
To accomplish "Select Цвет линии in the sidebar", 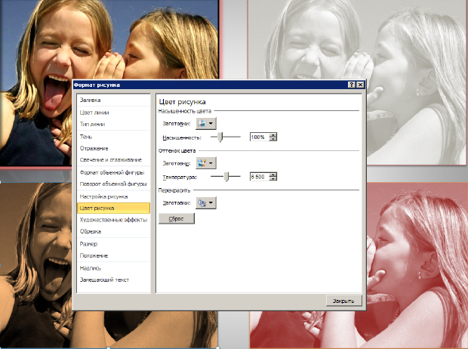I will click(x=113, y=113).
